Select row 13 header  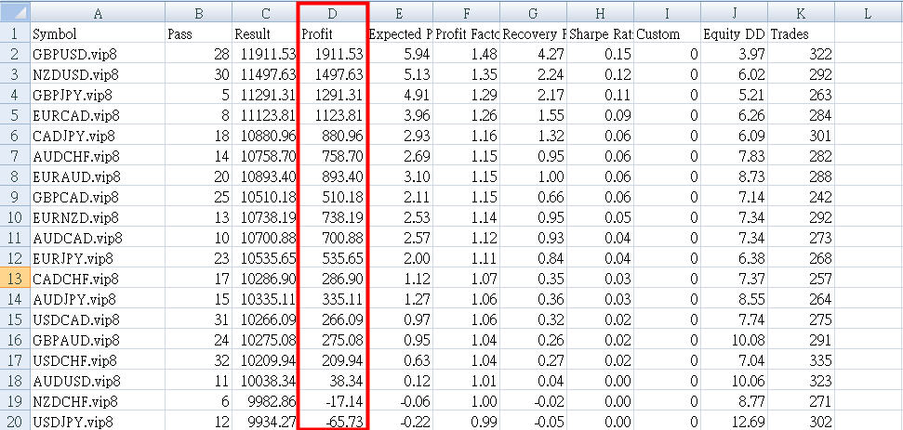pos(14,279)
